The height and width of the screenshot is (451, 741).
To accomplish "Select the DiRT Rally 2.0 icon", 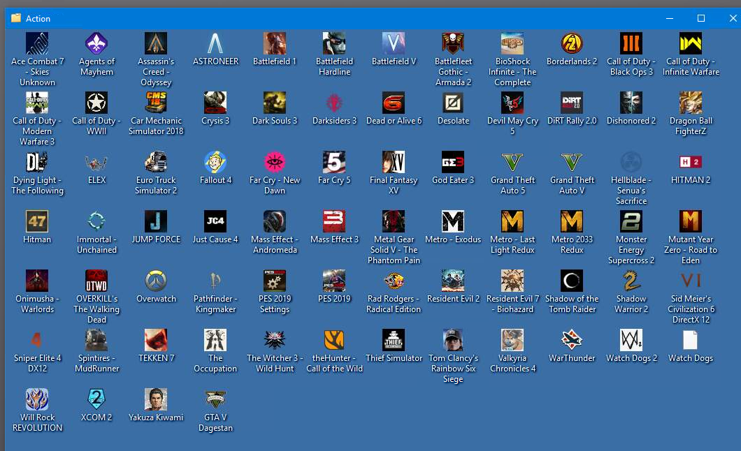I will 572,103.
